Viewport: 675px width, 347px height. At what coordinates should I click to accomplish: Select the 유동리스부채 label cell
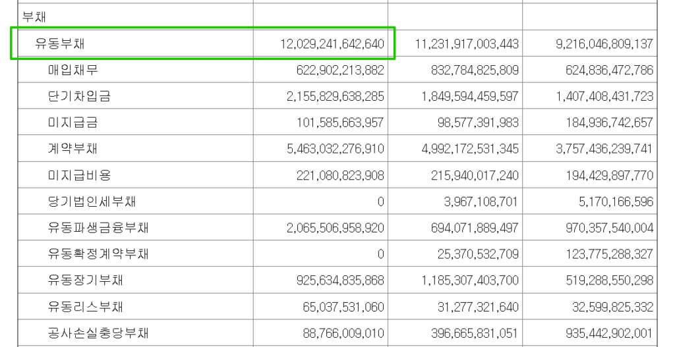86,307
